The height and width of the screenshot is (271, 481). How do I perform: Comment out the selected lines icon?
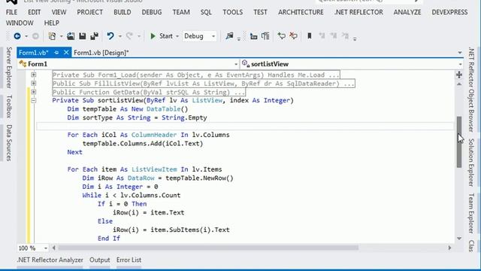[x=281, y=36]
